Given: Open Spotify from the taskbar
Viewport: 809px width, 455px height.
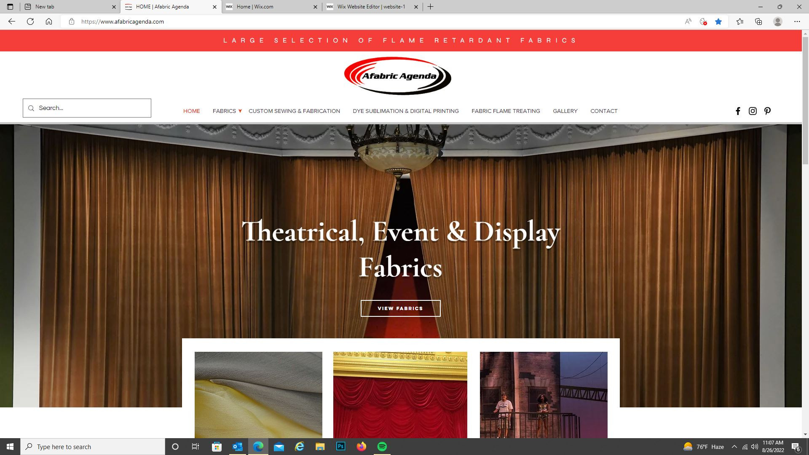Looking at the screenshot, I should tap(383, 447).
